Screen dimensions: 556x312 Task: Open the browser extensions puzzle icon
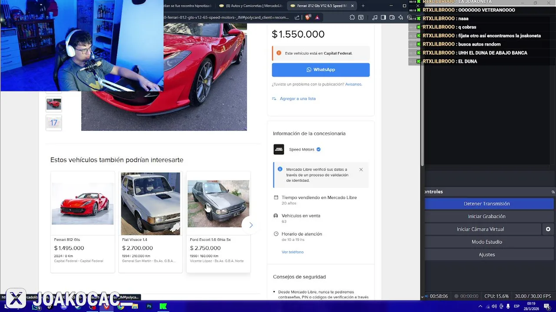(352, 17)
